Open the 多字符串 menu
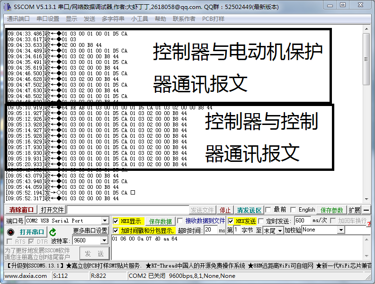The image size is (375, 284). [113, 18]
